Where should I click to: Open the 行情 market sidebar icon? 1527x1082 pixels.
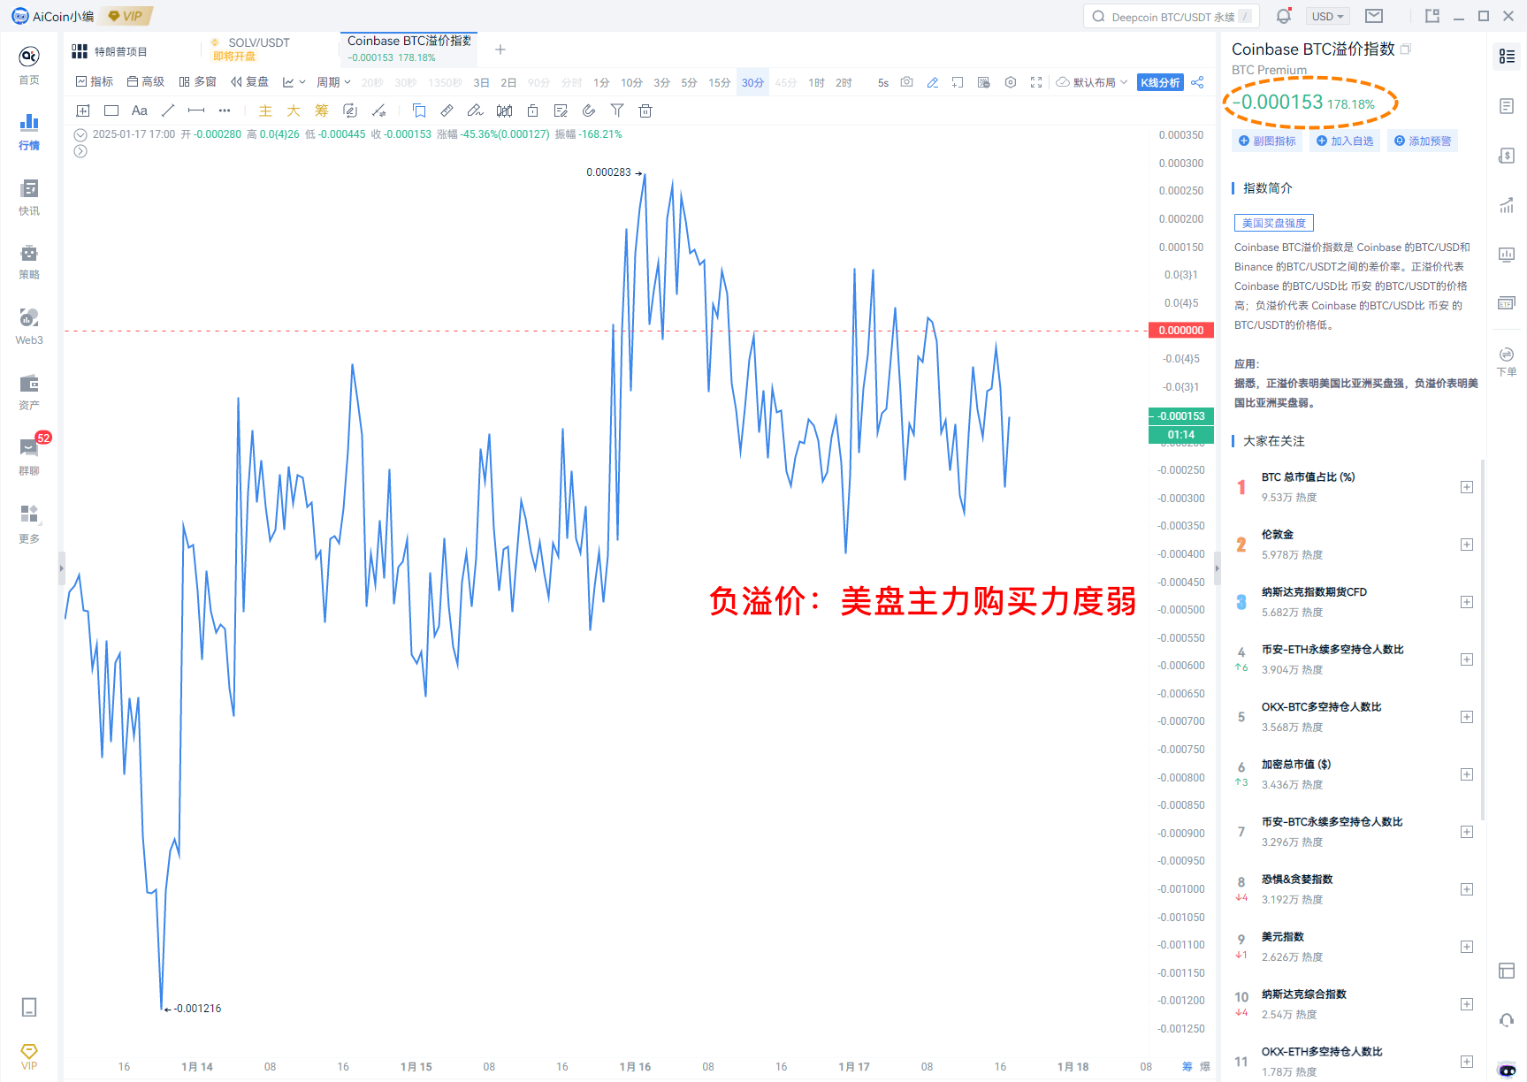(x=29, y=131)
